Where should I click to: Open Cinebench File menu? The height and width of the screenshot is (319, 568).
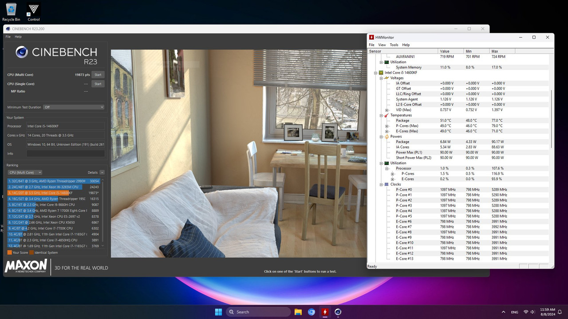pyautogui.click(x=8, y=37)
